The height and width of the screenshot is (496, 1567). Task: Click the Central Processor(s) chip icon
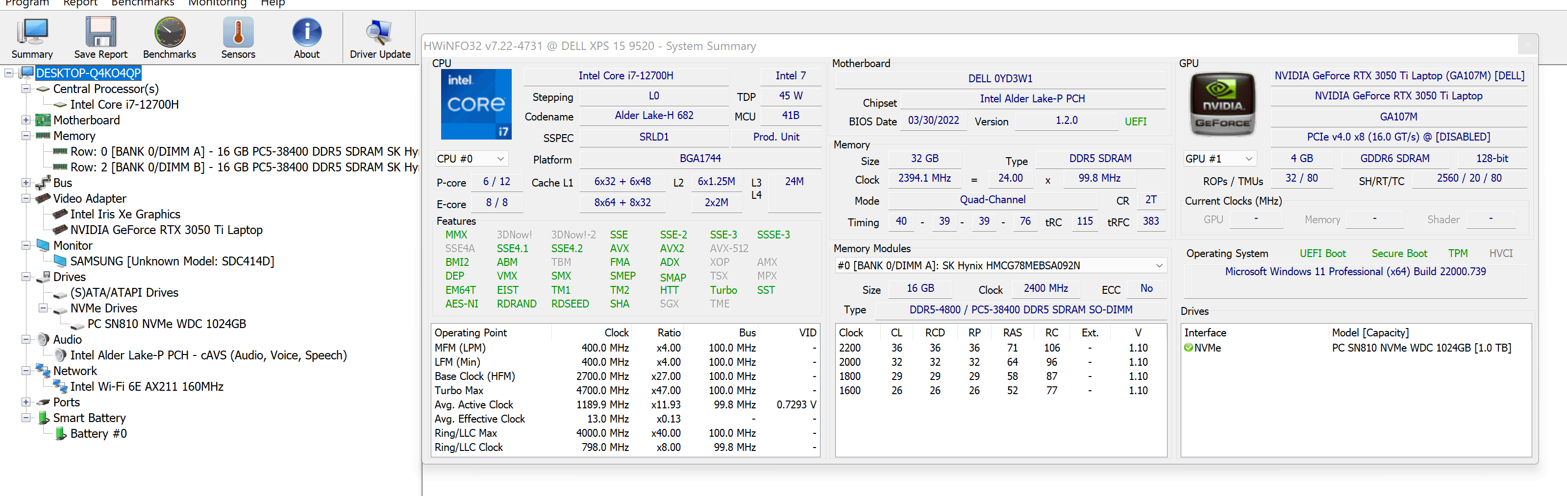pyautogui.click(x=43, y=89)
